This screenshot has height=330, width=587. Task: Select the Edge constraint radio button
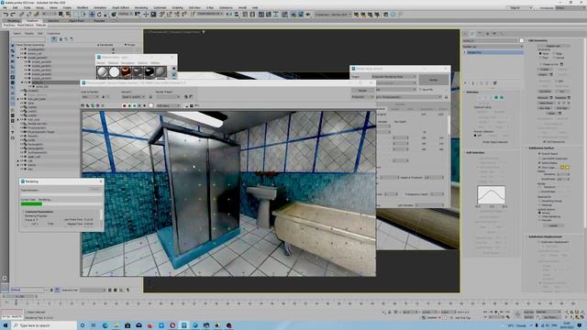click(554, 54)
